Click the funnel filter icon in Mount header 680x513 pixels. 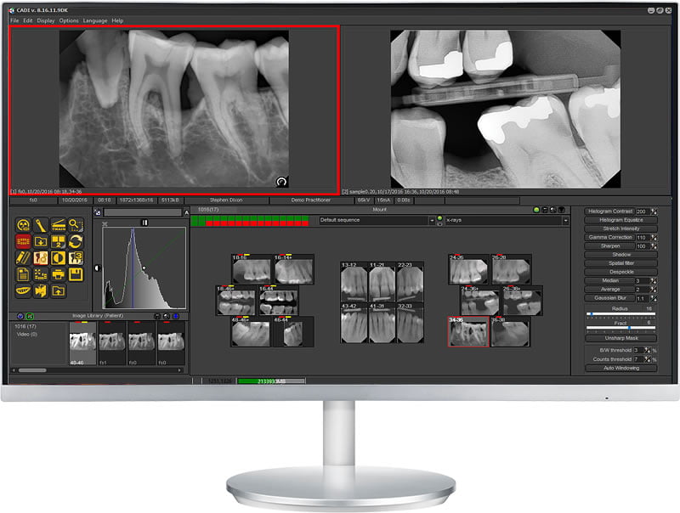click(561, 210)
